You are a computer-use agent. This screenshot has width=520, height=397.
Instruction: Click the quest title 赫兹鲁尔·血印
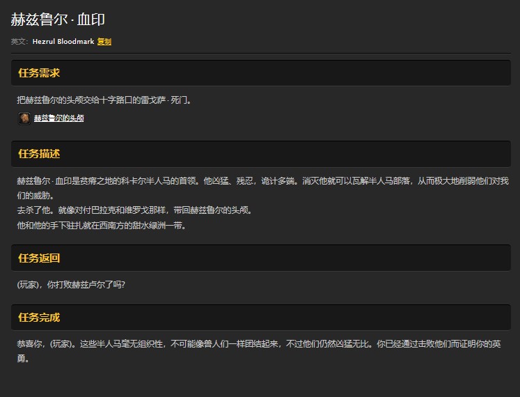click(58, 20)
